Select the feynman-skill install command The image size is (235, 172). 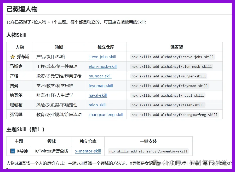coord(170,86)
